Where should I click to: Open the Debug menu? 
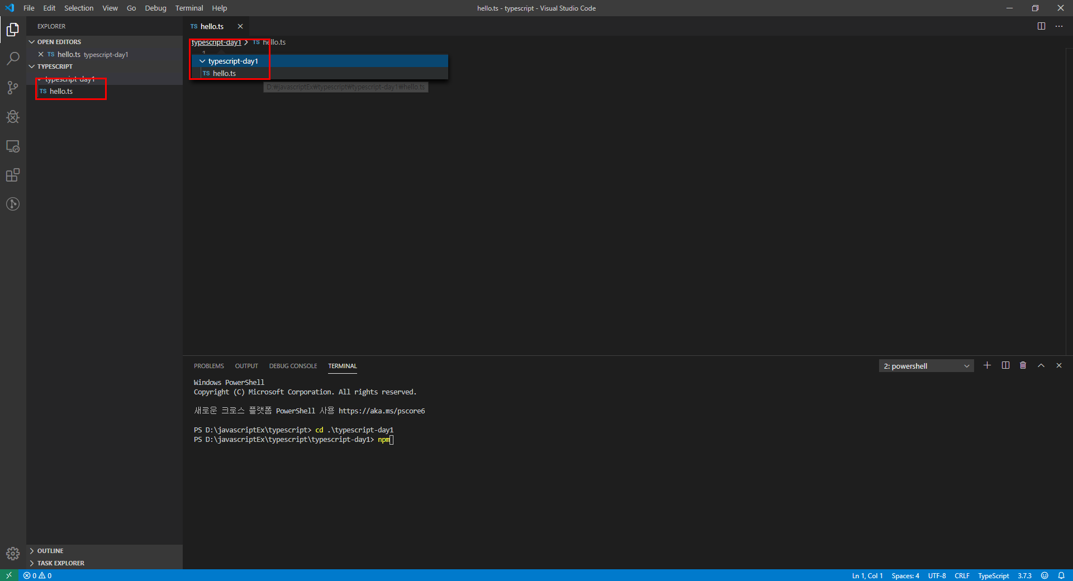point(155,8)
